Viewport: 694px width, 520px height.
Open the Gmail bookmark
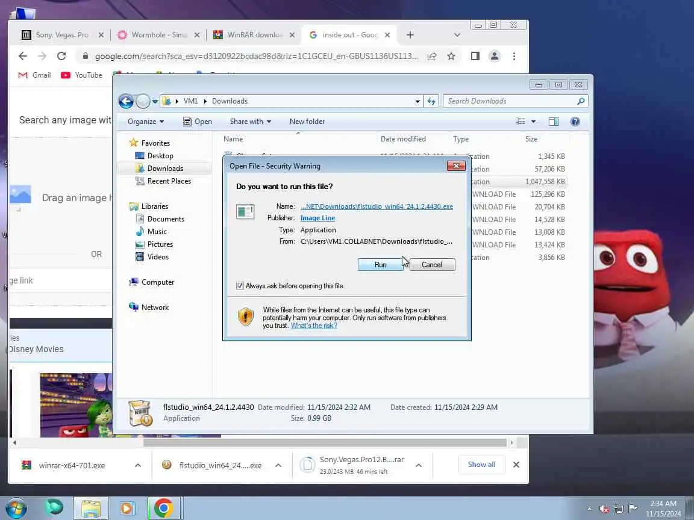pyautogui.click(x=34, y=75)
